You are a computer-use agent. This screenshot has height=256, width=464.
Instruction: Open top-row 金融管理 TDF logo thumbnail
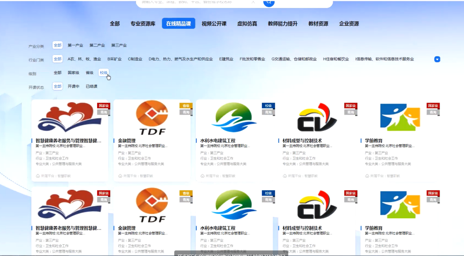pos(152,118)
